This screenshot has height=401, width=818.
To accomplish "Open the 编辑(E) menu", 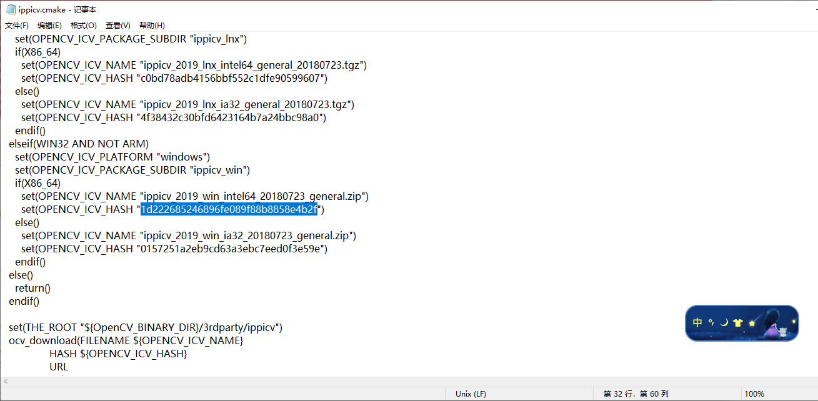I will pyautogui.click(x=49, y=26).
